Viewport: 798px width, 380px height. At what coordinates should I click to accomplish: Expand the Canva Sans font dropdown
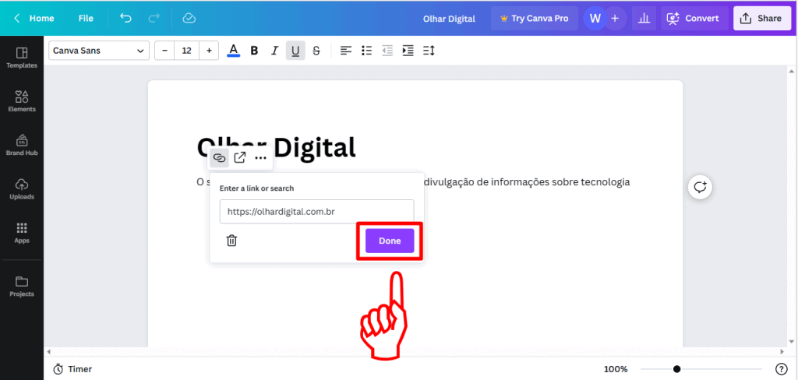(99, 51)
